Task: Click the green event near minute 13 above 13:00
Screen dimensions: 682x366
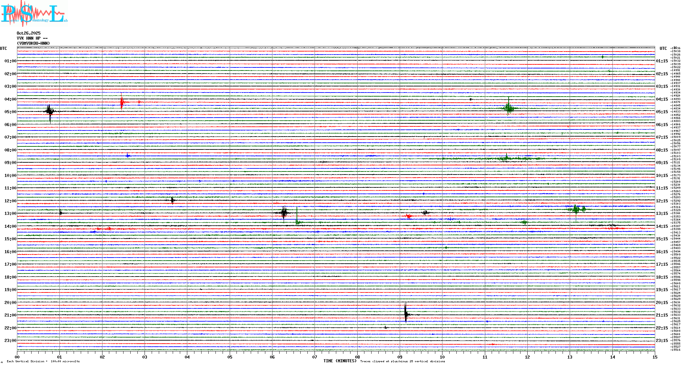Action: coord(576,209)
